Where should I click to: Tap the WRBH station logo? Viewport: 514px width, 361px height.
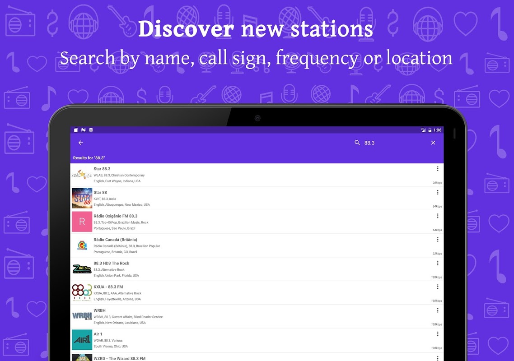(82, 316)
